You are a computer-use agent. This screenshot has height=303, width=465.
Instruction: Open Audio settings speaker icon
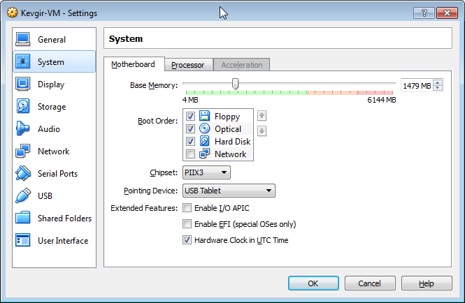[x=23, y=129]
